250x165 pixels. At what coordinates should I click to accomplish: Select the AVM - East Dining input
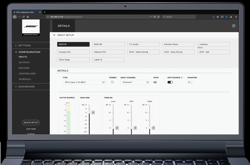178,52
